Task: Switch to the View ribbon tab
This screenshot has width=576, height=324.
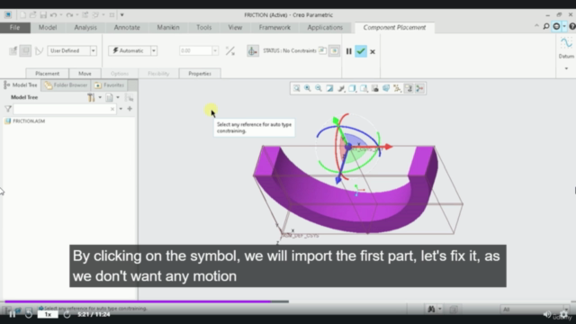Action: tap(235, 28)
